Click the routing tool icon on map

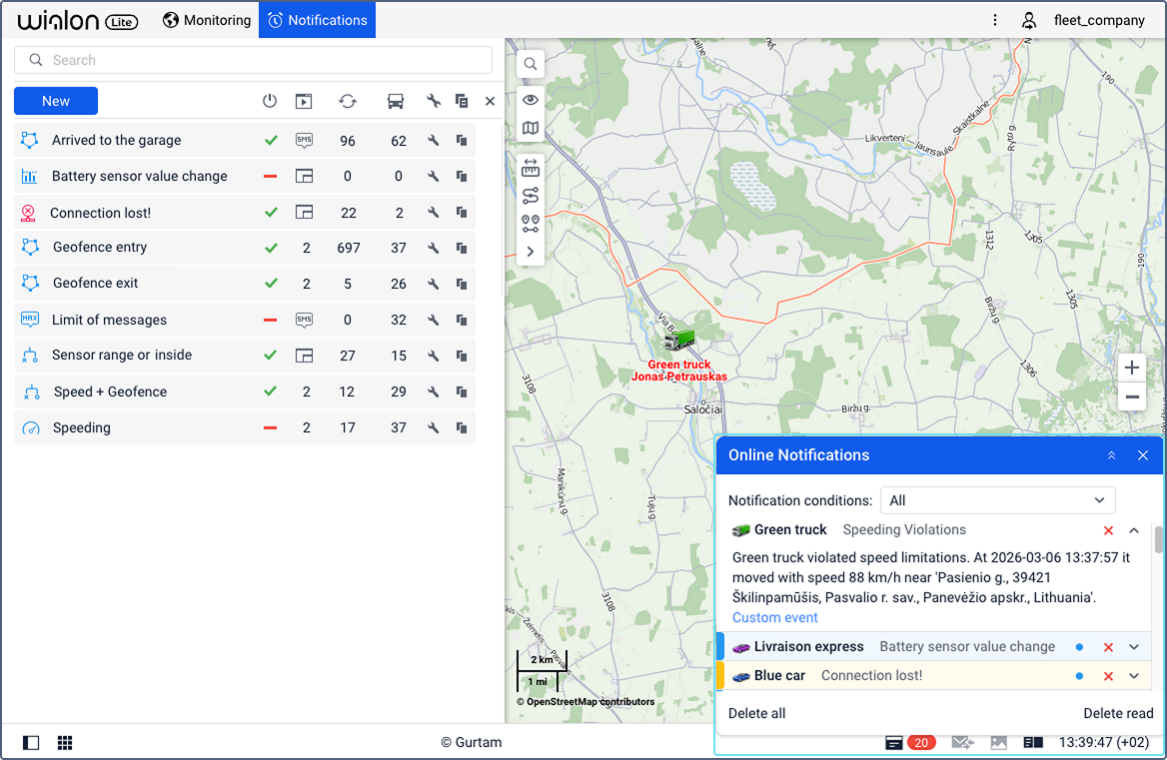coord(531,196)
